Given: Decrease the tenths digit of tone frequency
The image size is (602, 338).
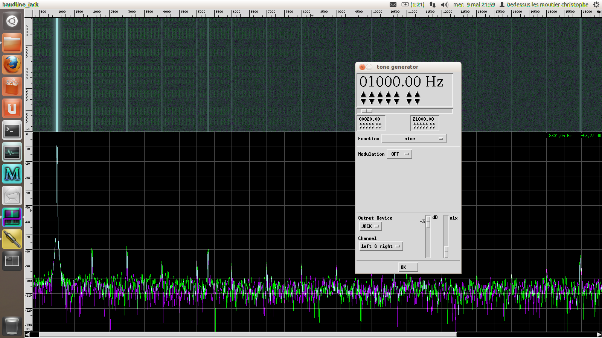Looking at the screenshot, I should [x=409, y=102].
